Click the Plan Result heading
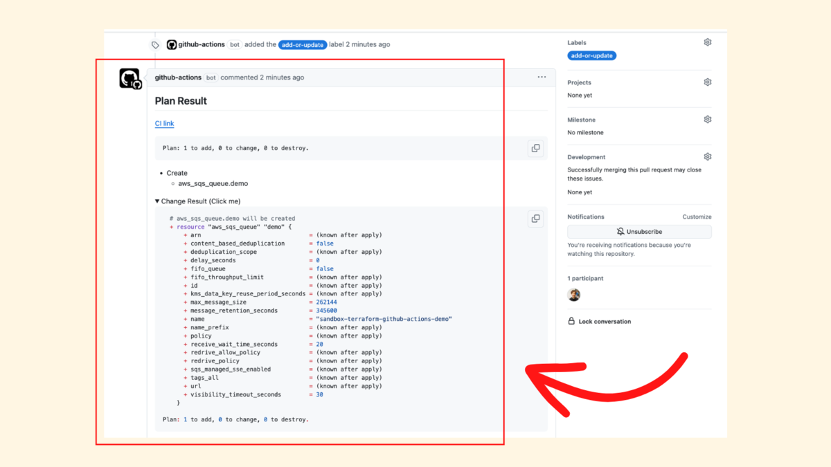Image resolution: width=831 pixels, height=467 pixels. (181, 101)
